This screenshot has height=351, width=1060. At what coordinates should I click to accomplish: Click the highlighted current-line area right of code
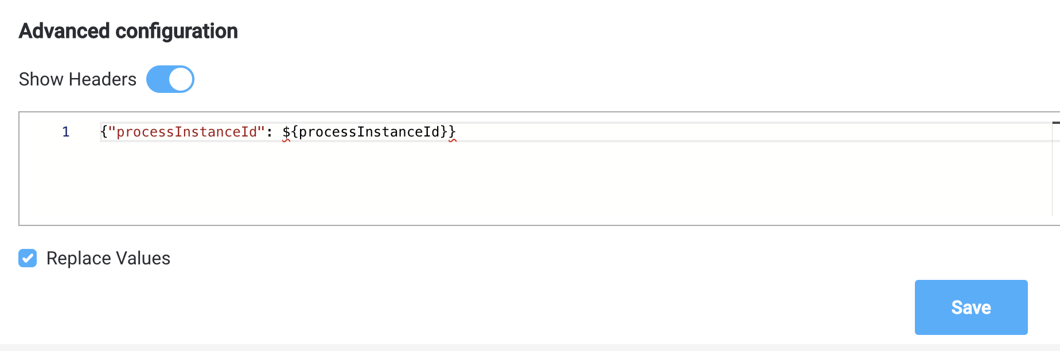[751, 132]
